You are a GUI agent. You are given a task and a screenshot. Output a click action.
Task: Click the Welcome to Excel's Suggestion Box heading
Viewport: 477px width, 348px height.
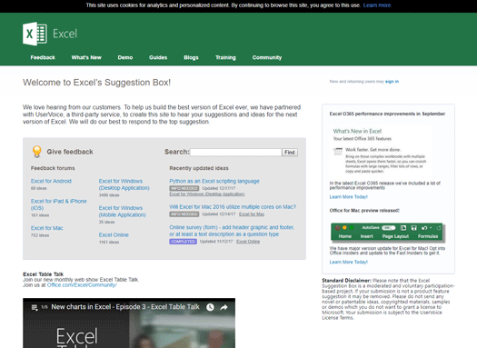tap(96, 83)
